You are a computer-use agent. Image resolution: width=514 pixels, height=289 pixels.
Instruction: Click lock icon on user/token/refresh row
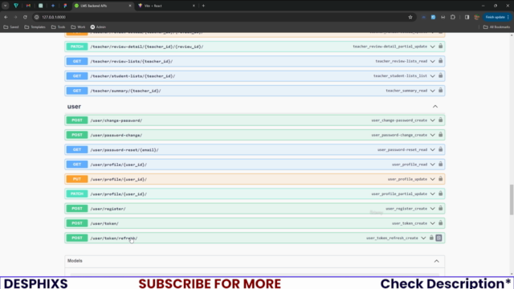(x=431, y=238)
